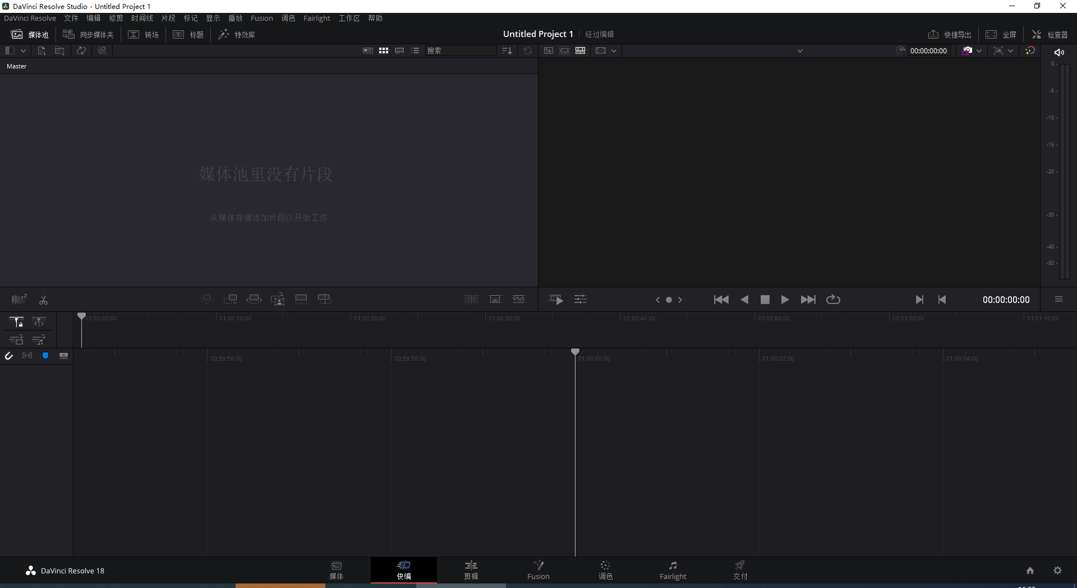Screen dimensions: 1077x588
Task: Toggle the blue flag marker control
Action: 45,355
